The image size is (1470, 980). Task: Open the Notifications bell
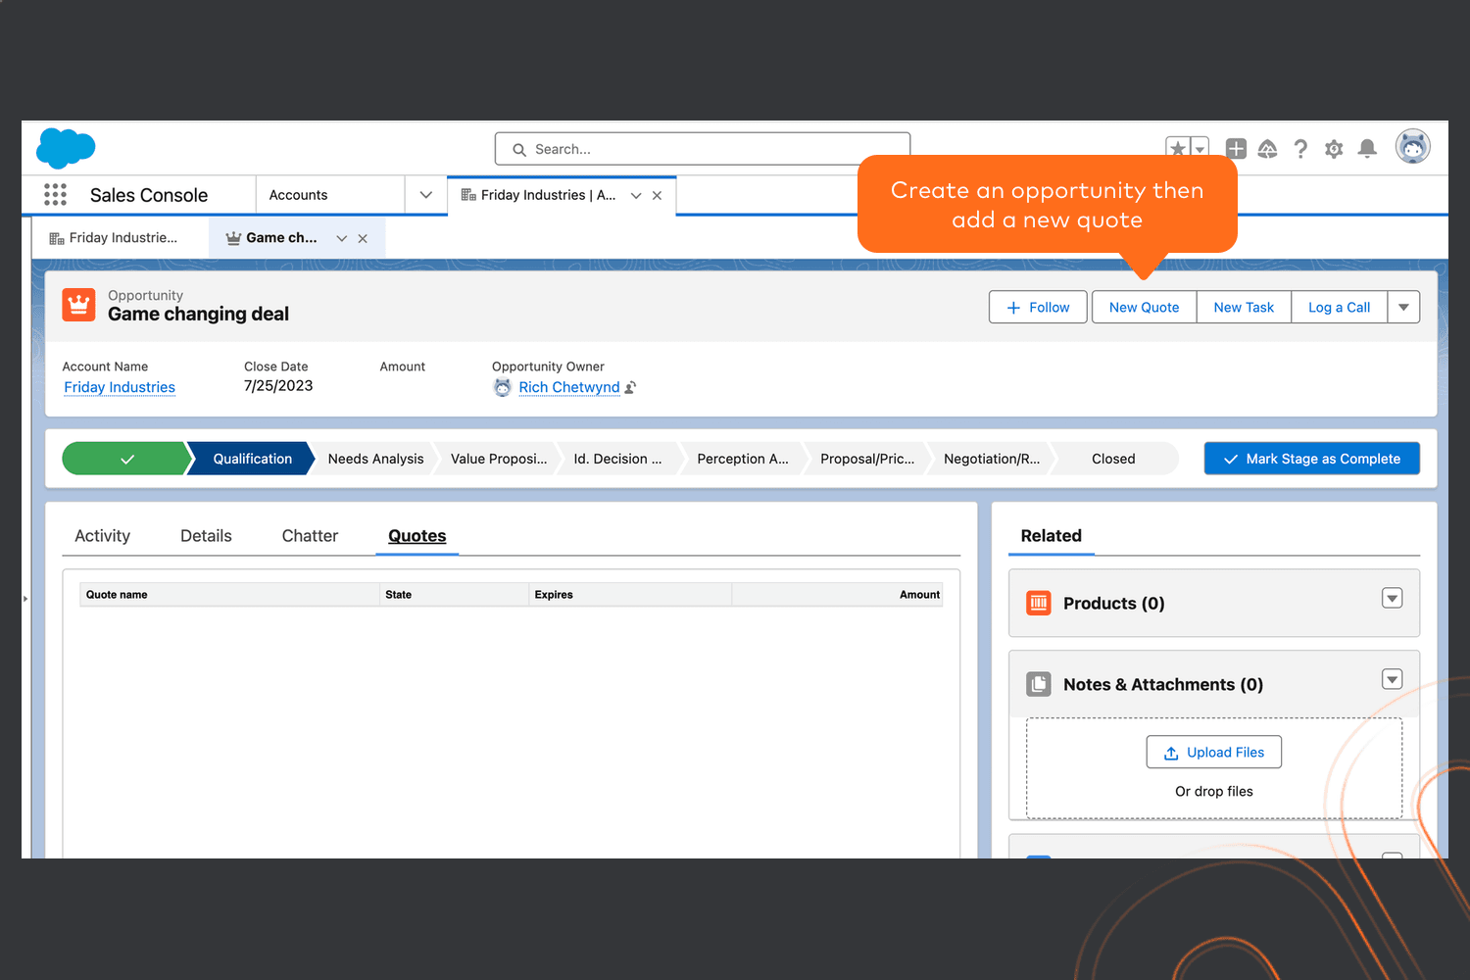[1367, 149]
